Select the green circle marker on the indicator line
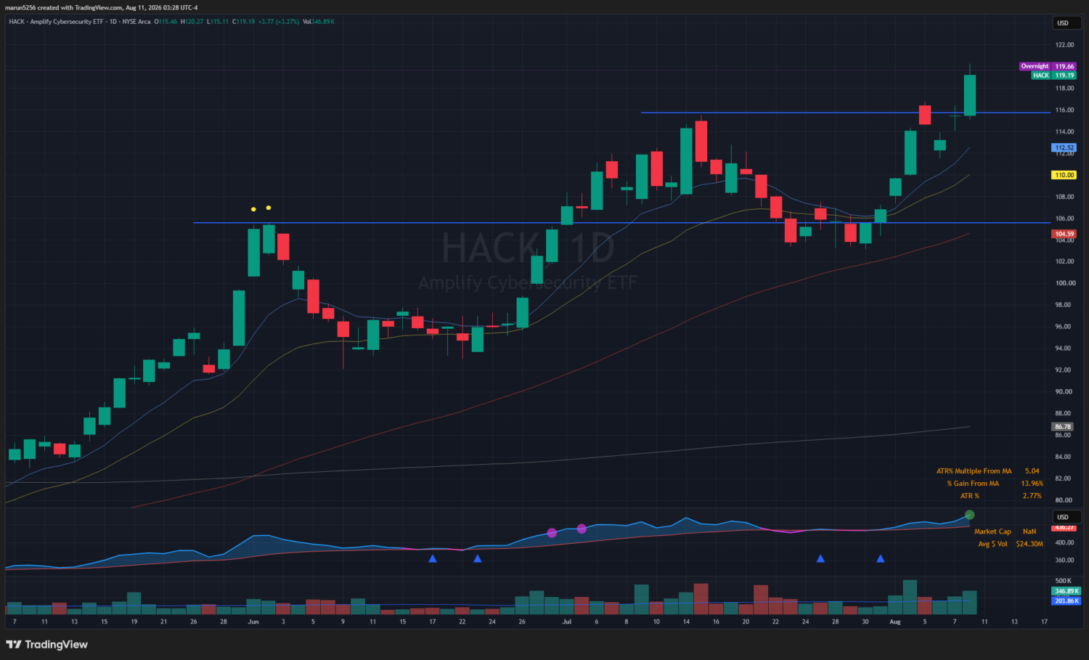 pyautogui.click(x=969, y=515)
